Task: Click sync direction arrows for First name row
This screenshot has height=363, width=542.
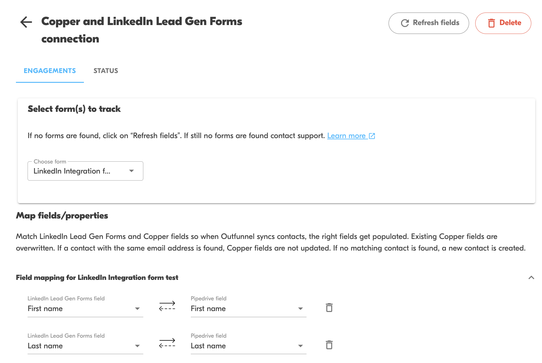Action: (x=167, y=306)
